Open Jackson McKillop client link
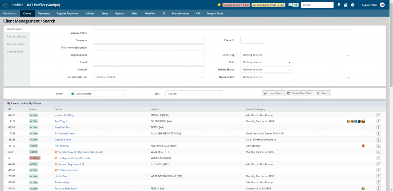 [64, 115]
